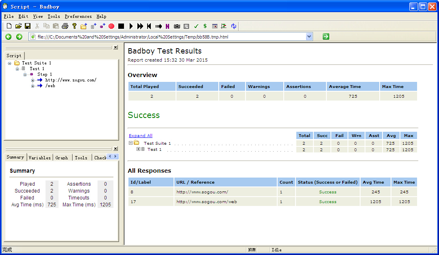Click the green Go arrow button
Image resolution: width=439 pixels, height=255 pixels.
[x=326, y=36]
